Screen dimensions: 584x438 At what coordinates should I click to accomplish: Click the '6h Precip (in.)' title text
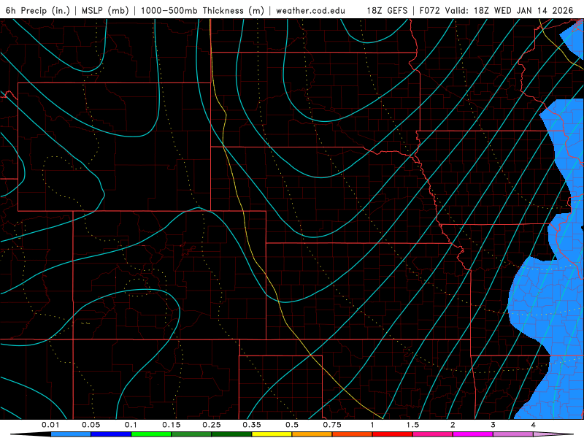38,10
